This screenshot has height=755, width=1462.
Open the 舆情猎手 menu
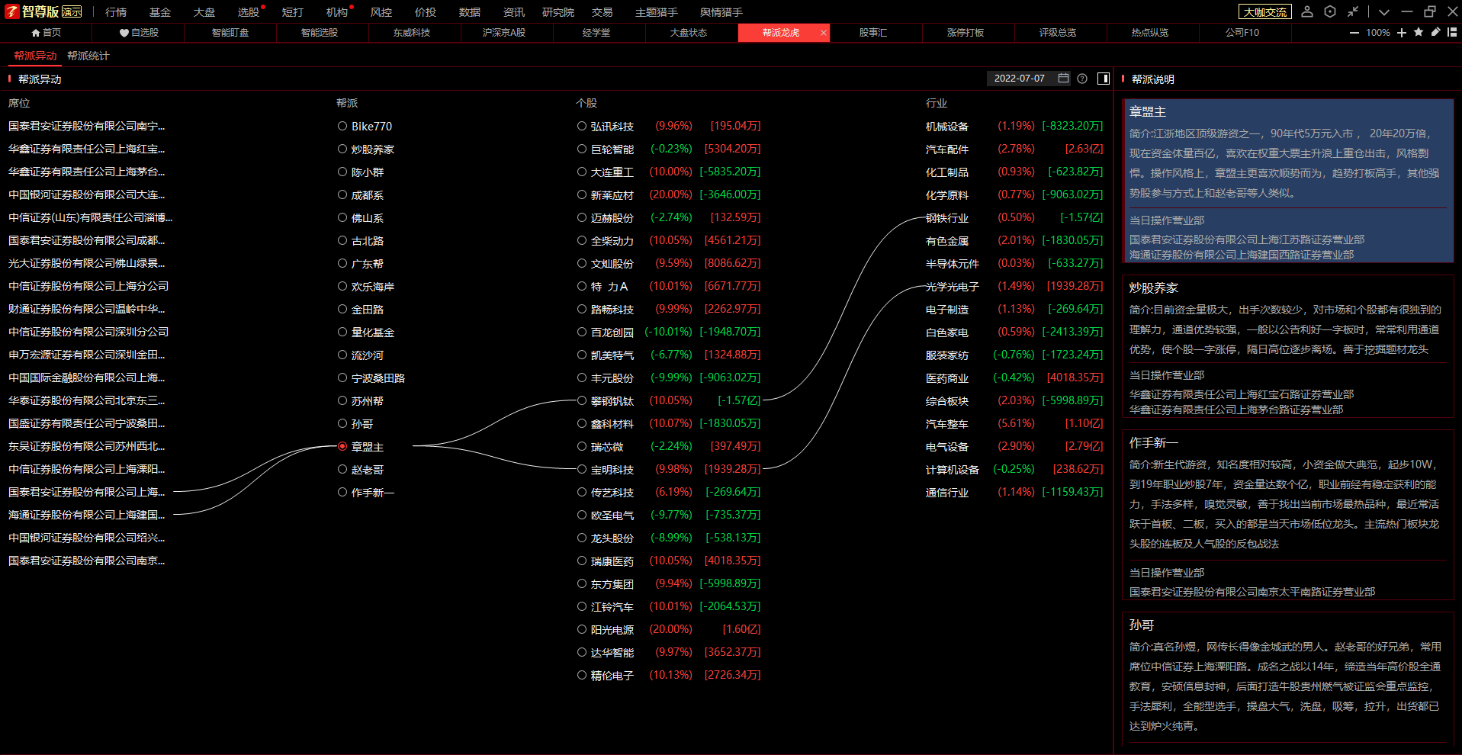[x=721, y=12]
